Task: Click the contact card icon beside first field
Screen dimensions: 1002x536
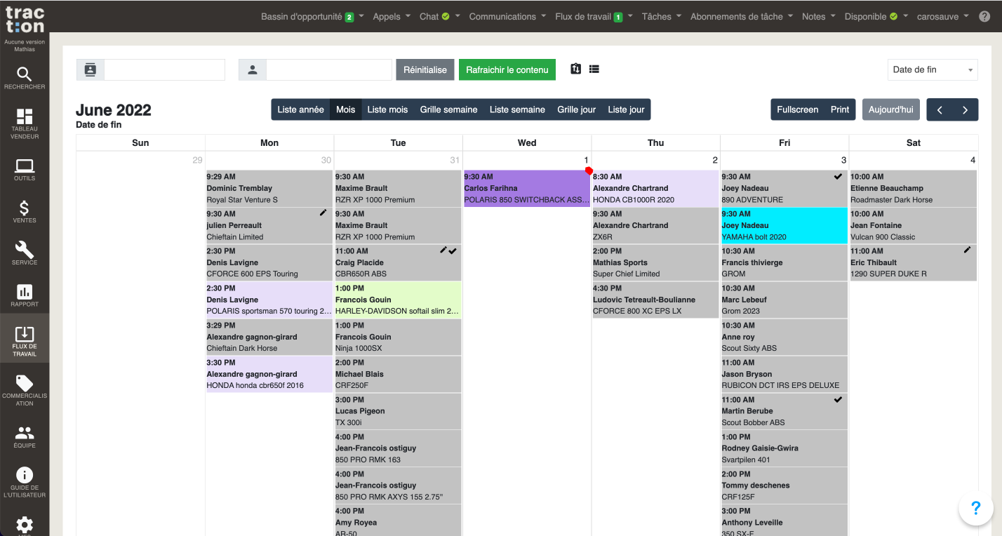Action: 91,69
